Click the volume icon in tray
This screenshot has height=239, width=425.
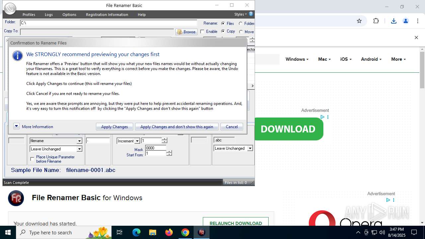tap(382, 232)
